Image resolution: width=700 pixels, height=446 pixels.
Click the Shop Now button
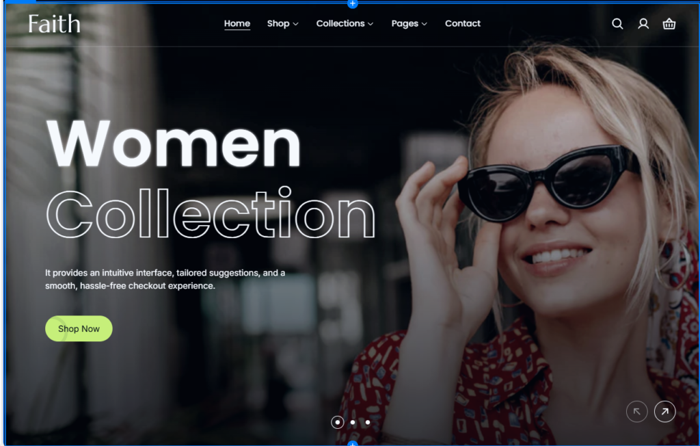click(79, 328)
